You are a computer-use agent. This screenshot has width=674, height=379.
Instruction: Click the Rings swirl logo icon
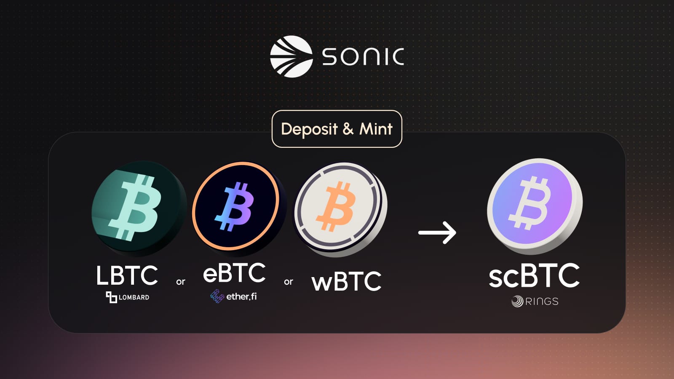point(517,302)
